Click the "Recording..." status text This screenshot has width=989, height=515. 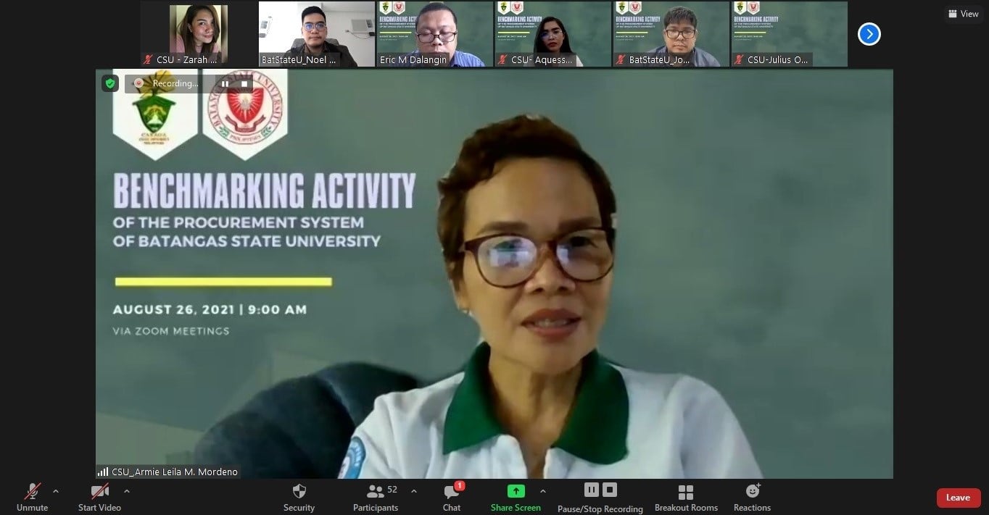coord(175,83)
